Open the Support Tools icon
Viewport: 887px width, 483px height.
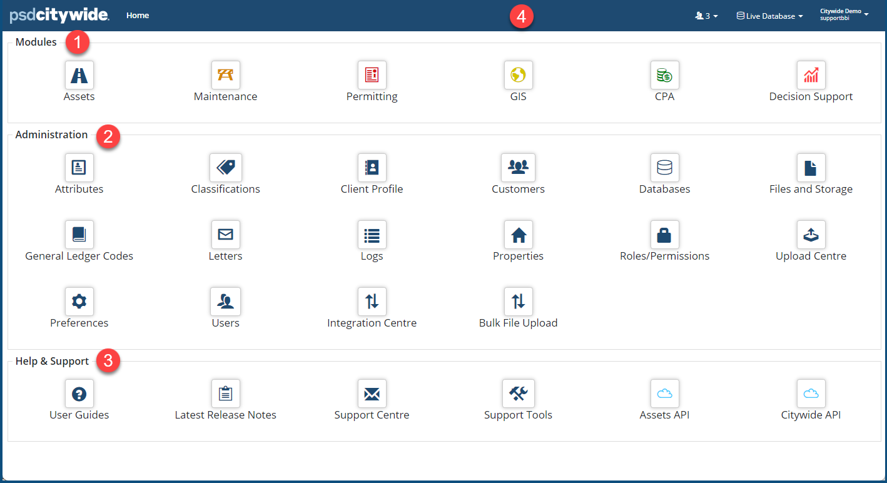(x=519, y=393)
